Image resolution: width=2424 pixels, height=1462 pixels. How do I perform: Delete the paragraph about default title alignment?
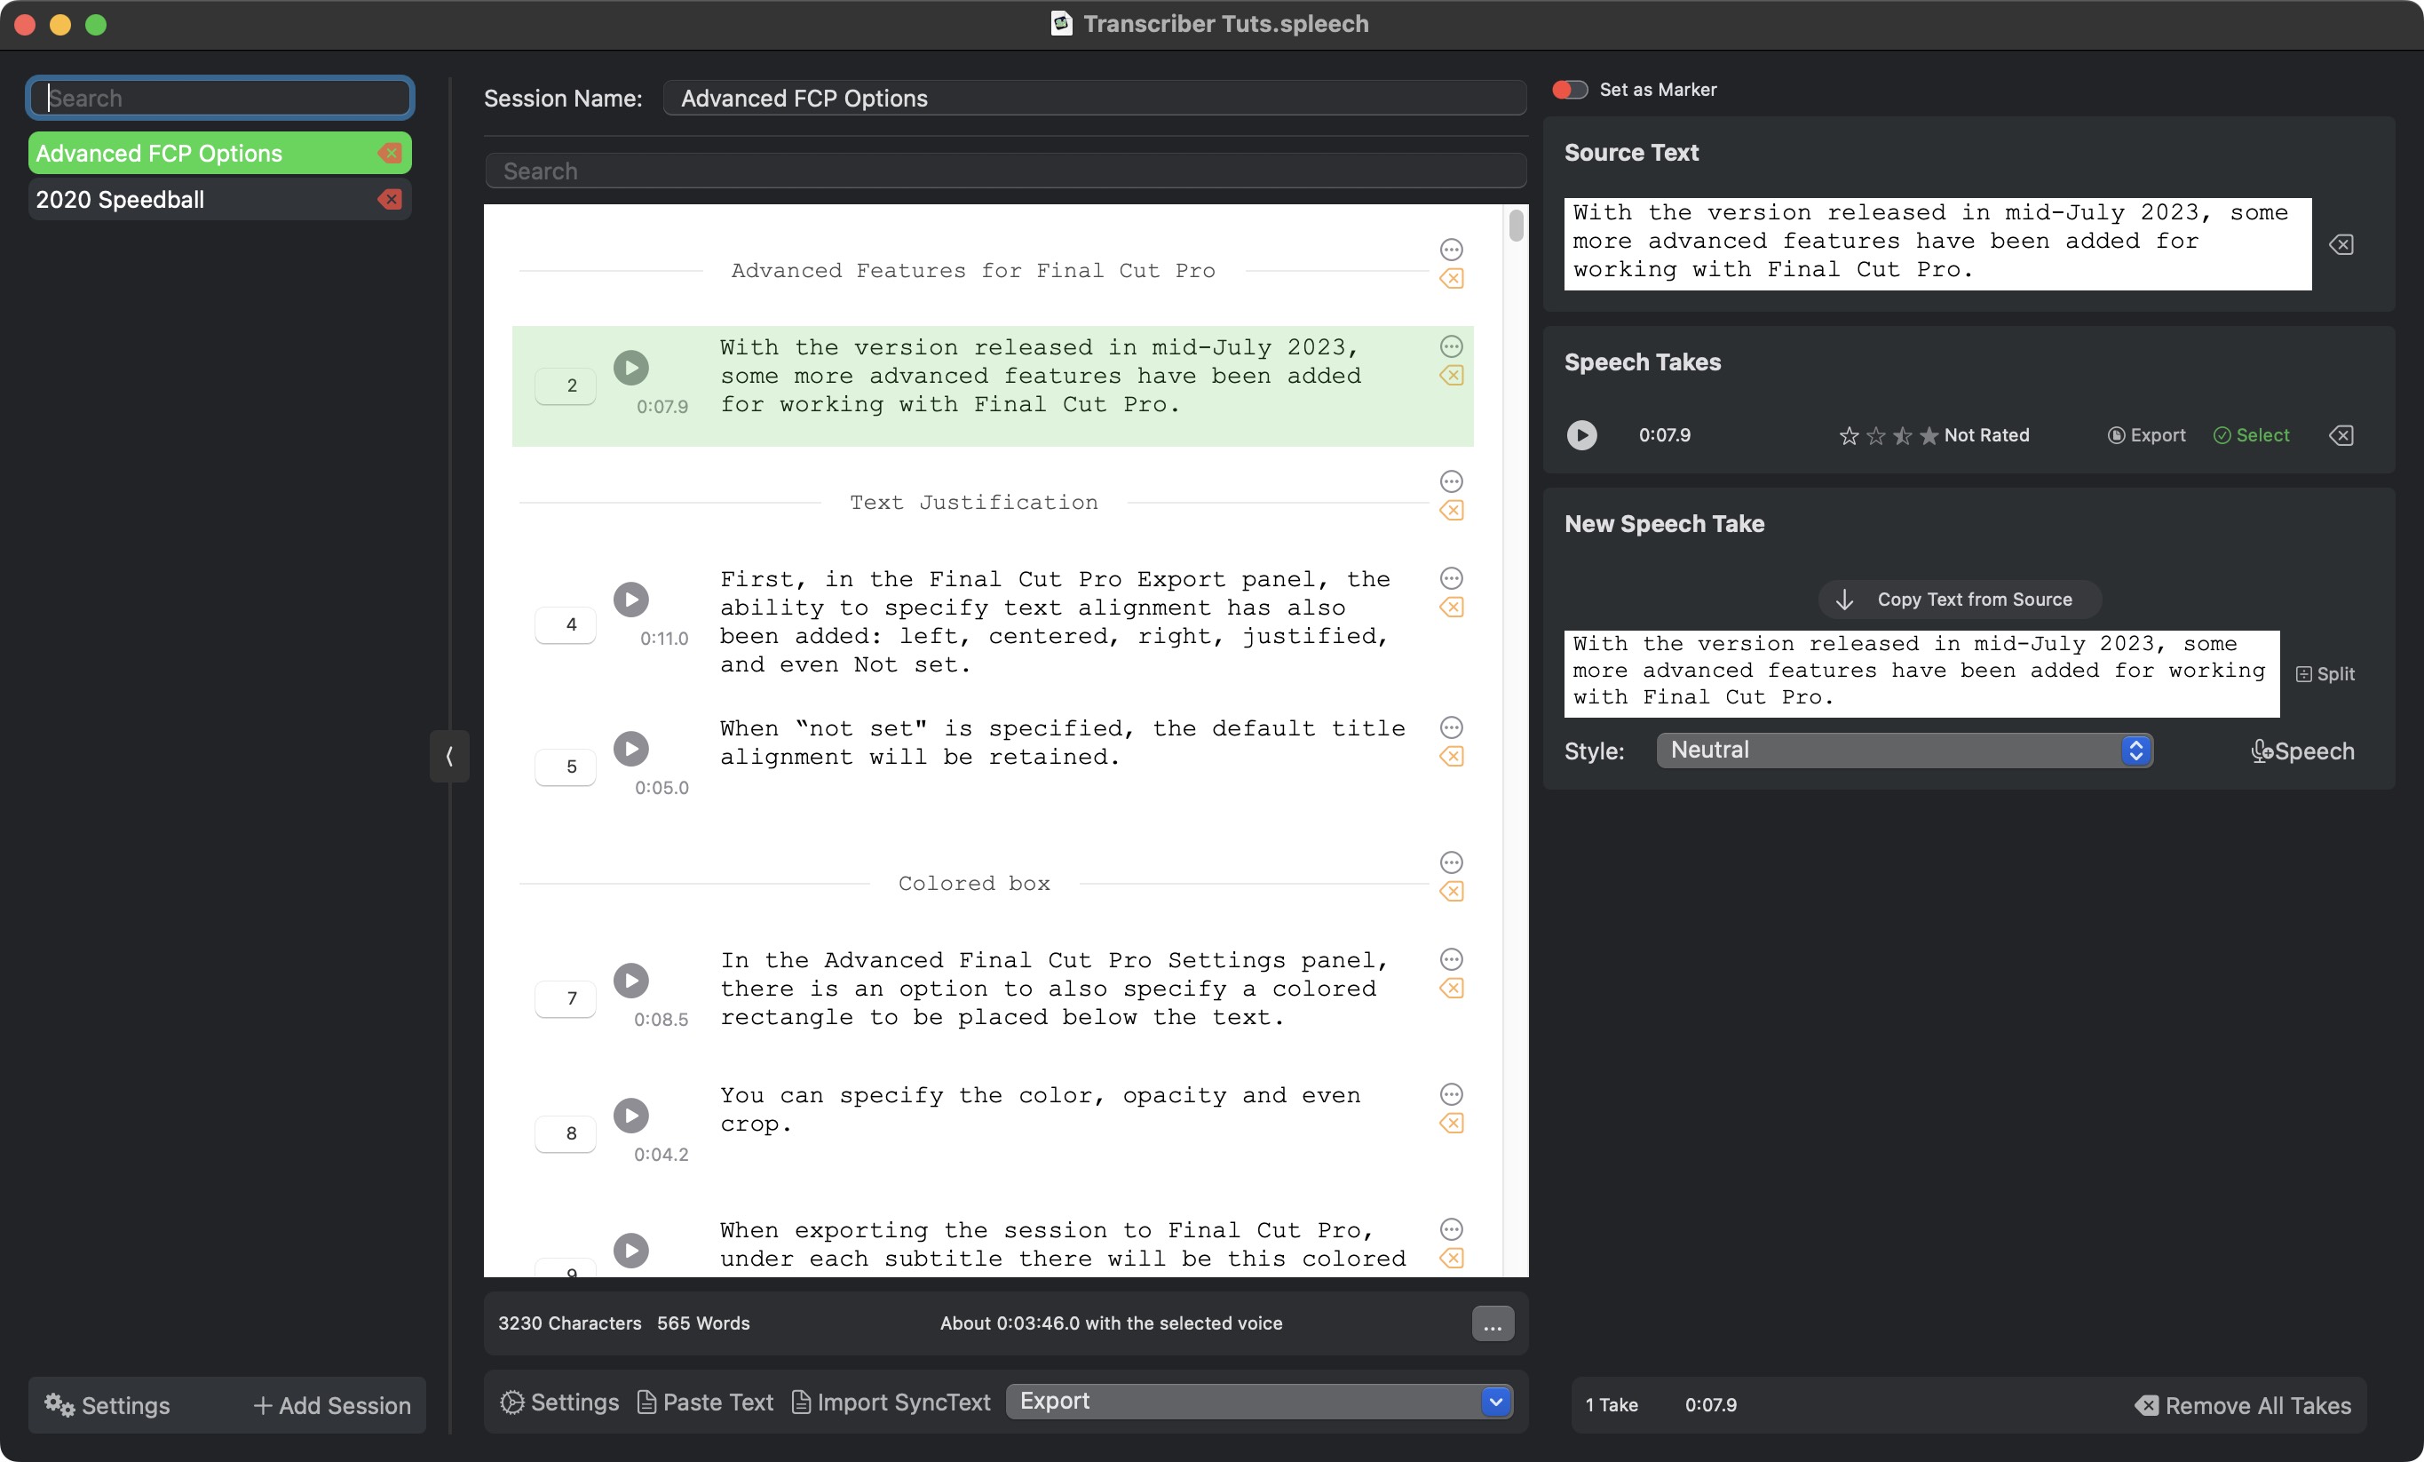pos(1451,757)
